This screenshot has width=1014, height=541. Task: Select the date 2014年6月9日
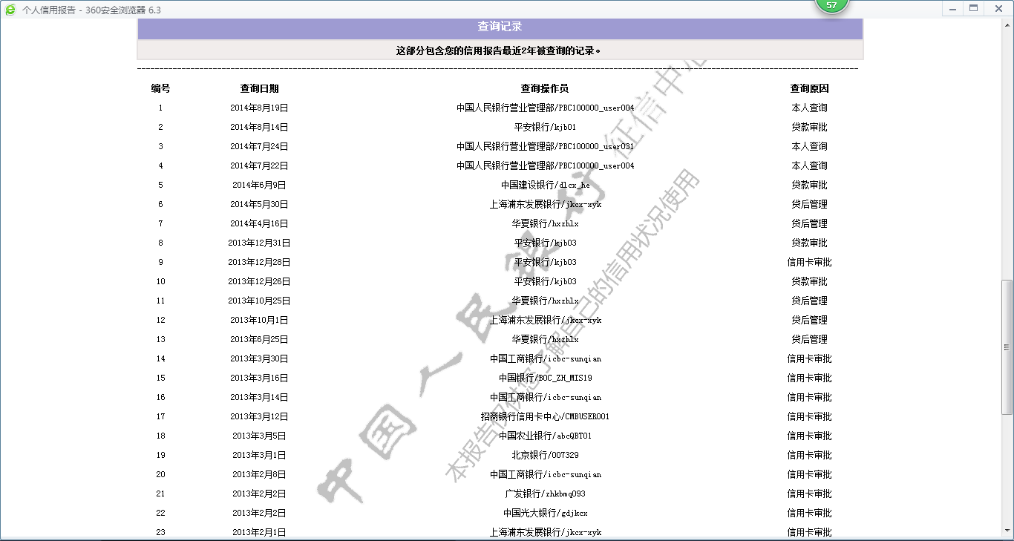(x=259, y=185)
